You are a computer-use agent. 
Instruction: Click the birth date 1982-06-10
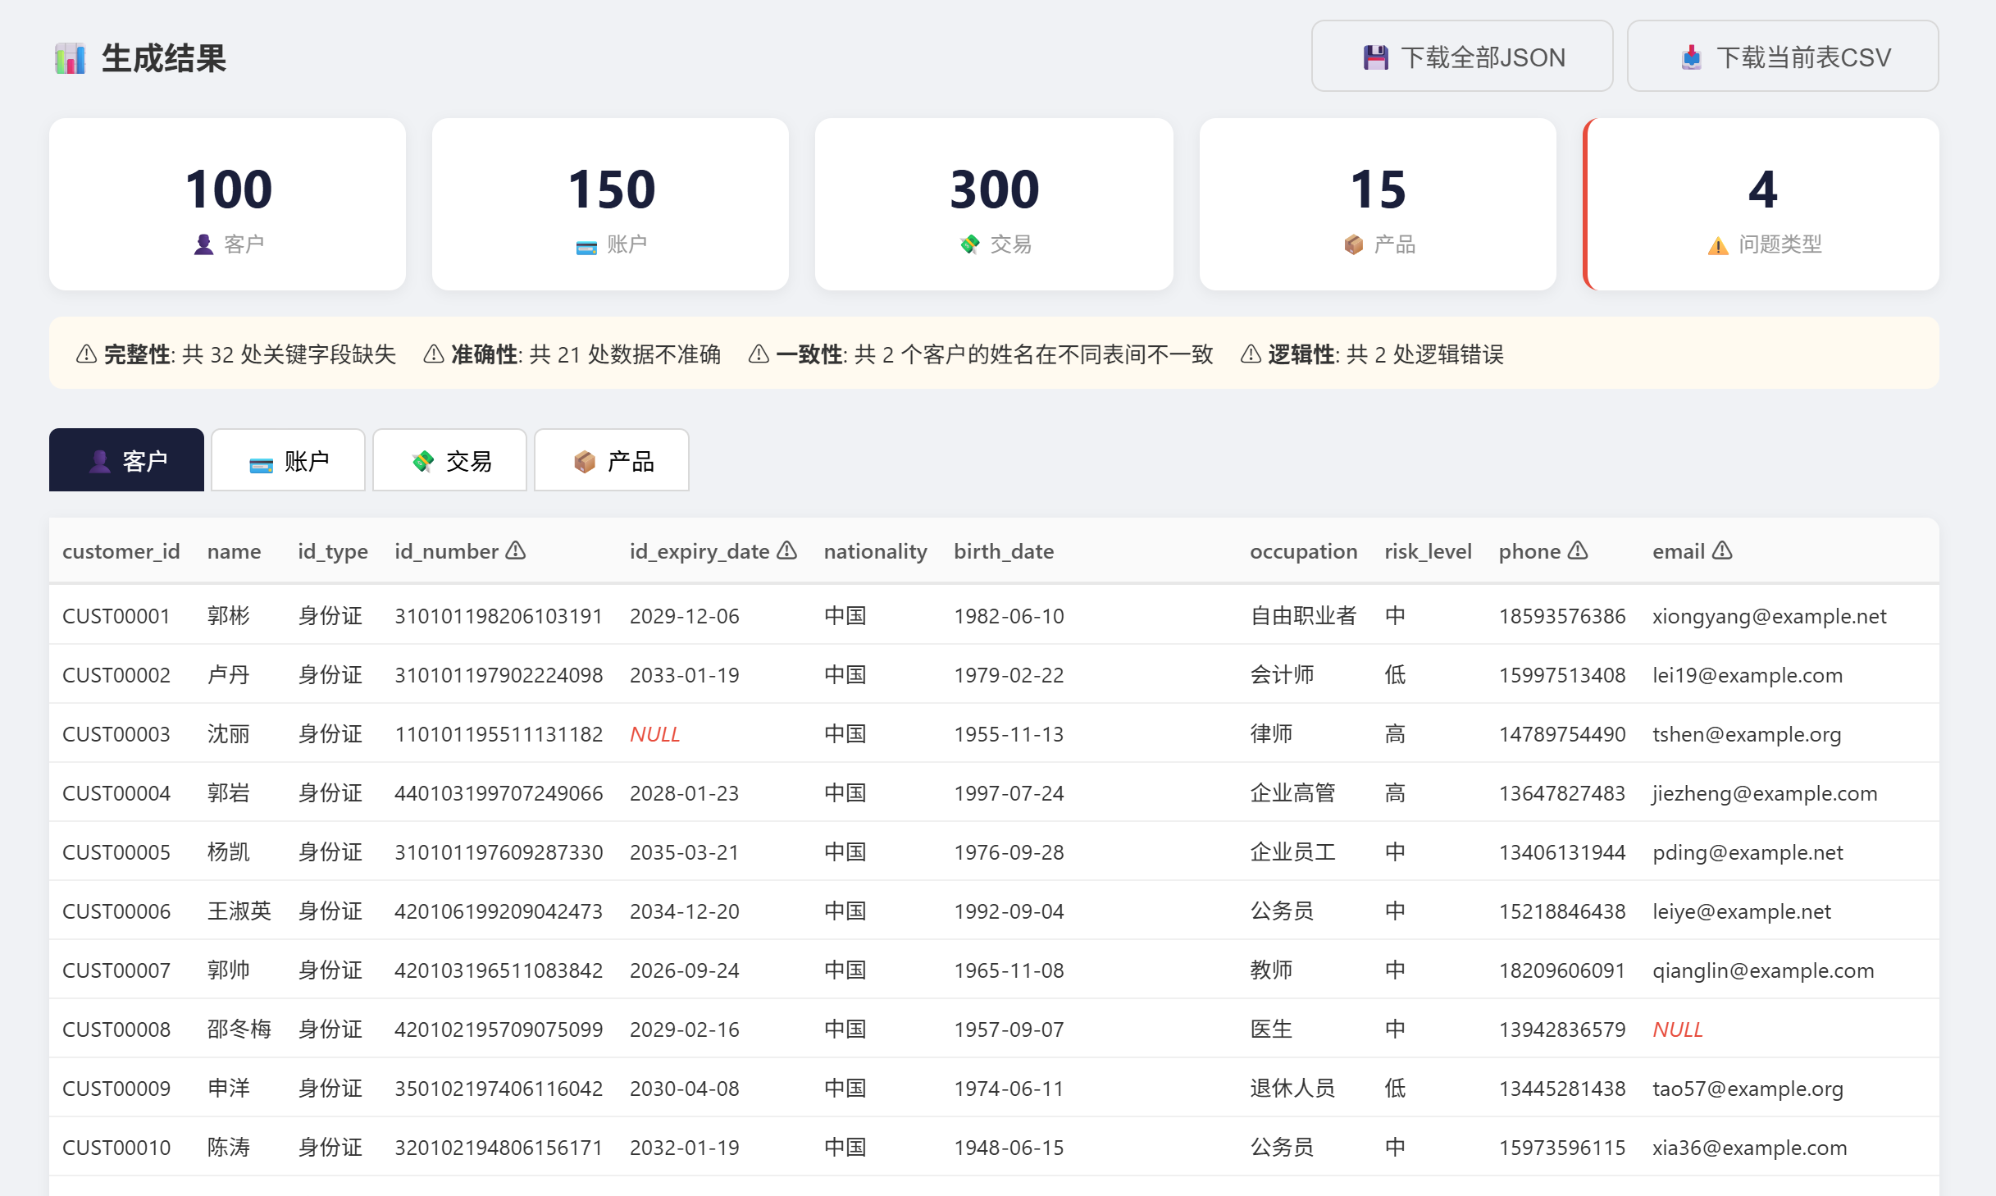coord(1009,616)
